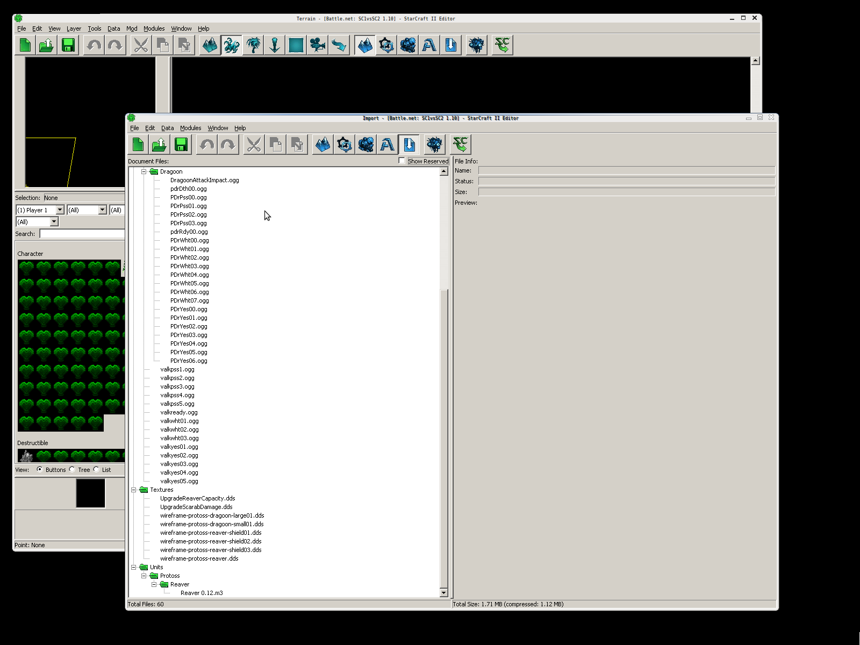Click the Test Document icon in Import toolbar

(461, 145)
